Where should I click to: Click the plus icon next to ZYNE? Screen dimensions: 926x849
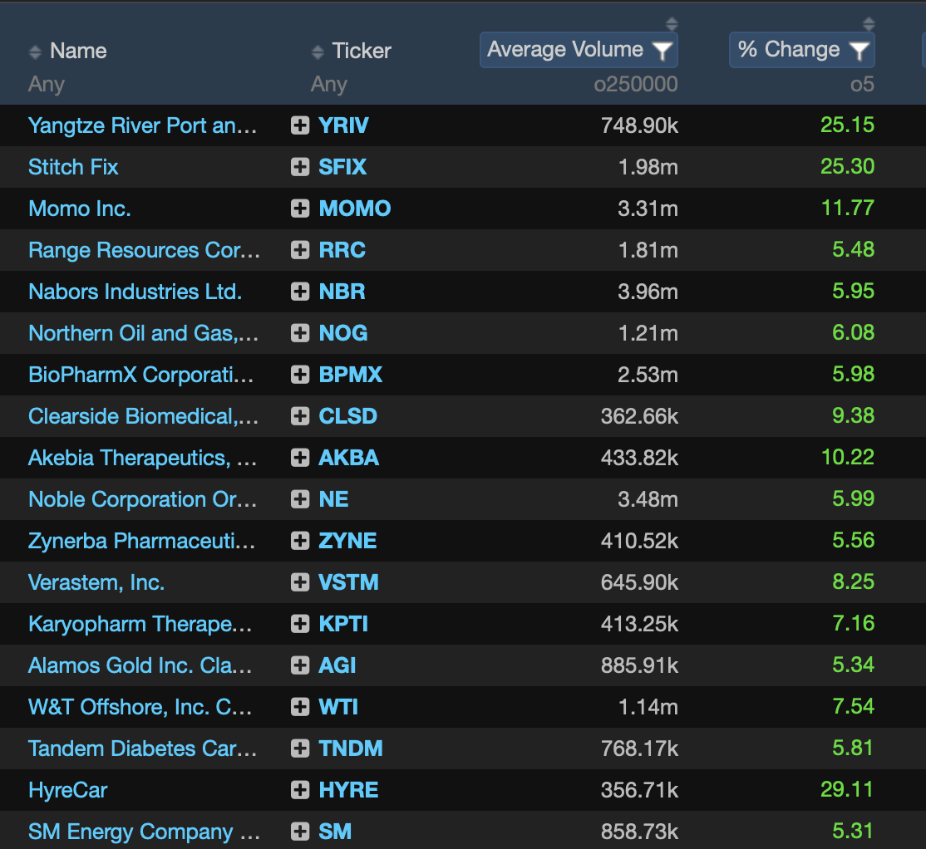click(x=300, y=541)
